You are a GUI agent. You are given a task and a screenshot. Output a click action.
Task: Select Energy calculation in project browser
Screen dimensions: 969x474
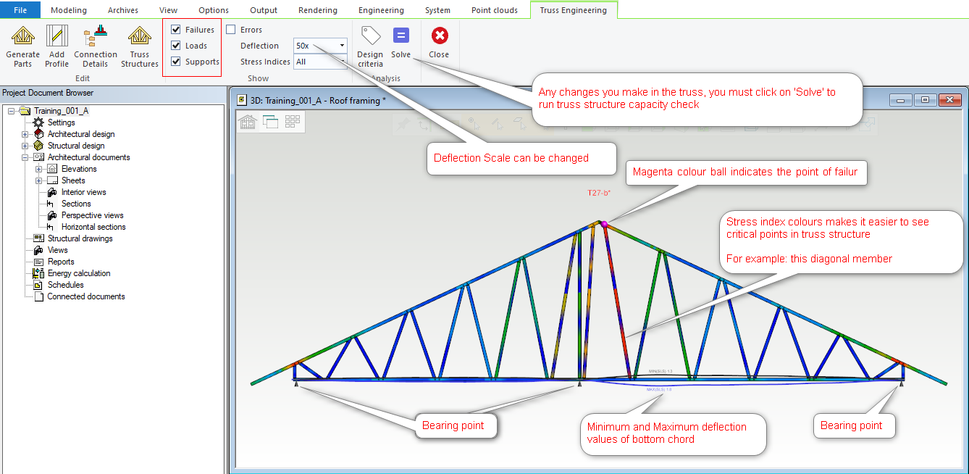coord(78,273)
